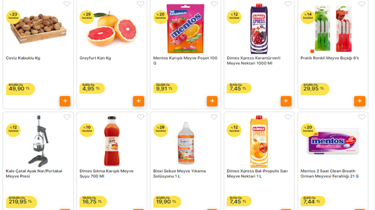Image resolution: width=375 pixels, height=210 pixels.
Task: Add Dimes Xpress Karamürverli nectar to cart
Action: [286, 101]
